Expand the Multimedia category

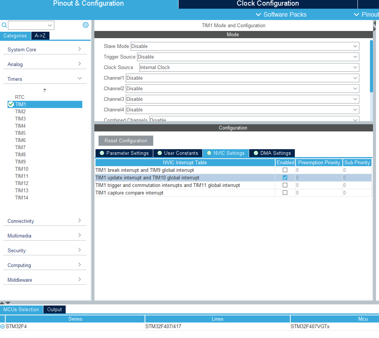tap(45, 236)
